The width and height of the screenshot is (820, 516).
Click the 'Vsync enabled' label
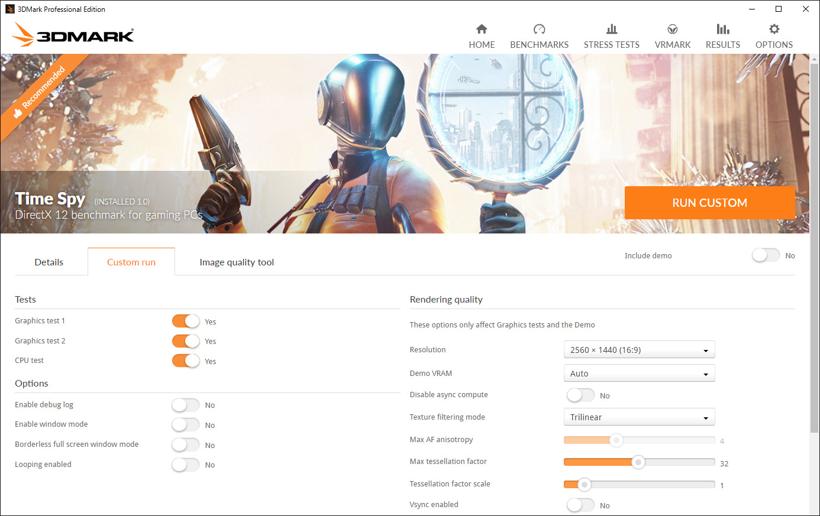tap(434, 505)
